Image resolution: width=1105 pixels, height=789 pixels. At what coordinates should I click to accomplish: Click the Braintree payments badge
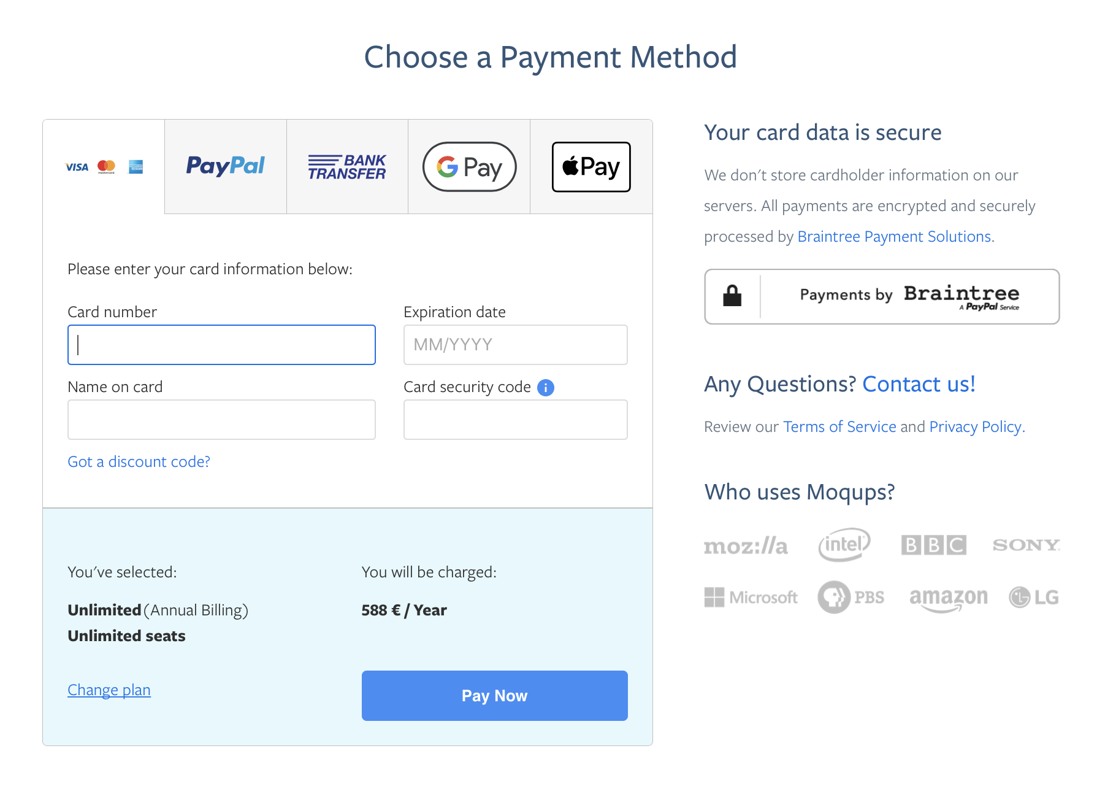[x=881, y=296]
